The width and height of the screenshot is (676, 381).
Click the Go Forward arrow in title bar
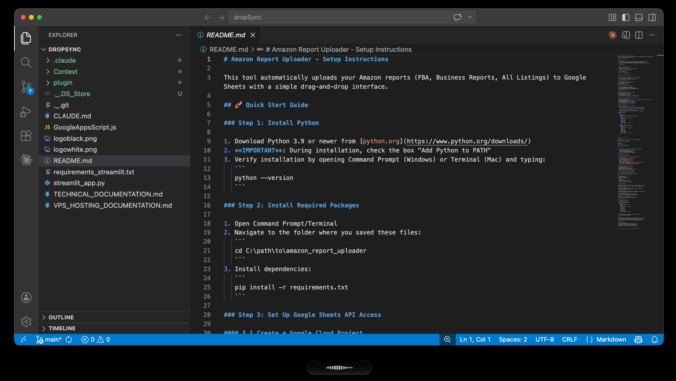(221, 17)
